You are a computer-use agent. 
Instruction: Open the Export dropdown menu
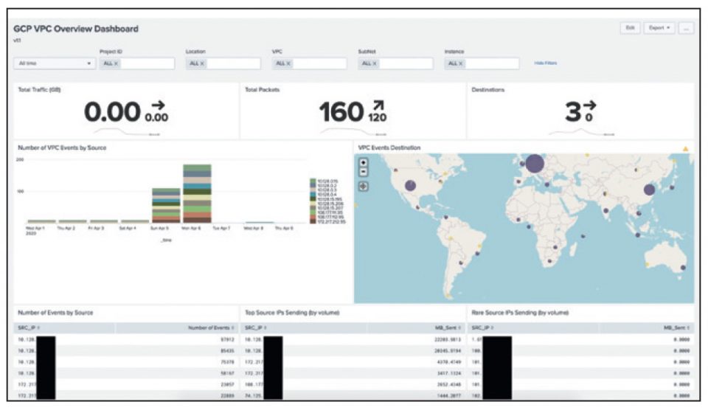(659, 28)
